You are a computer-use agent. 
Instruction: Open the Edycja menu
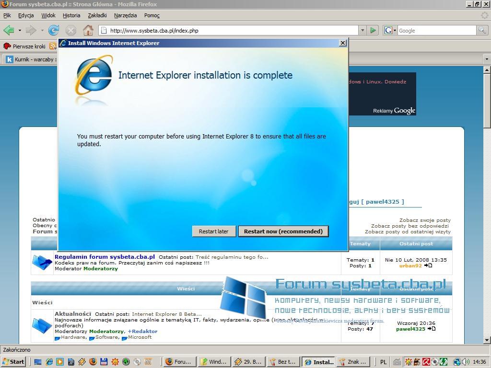(26, 15)
